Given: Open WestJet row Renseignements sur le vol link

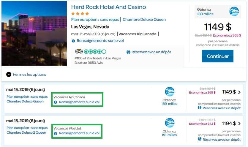Looking at the screenshot, I should (79, 133).
